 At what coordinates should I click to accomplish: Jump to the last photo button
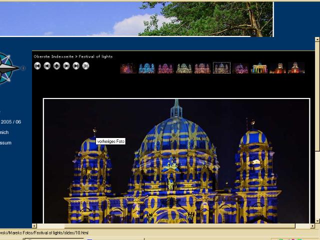pos(76,66)
